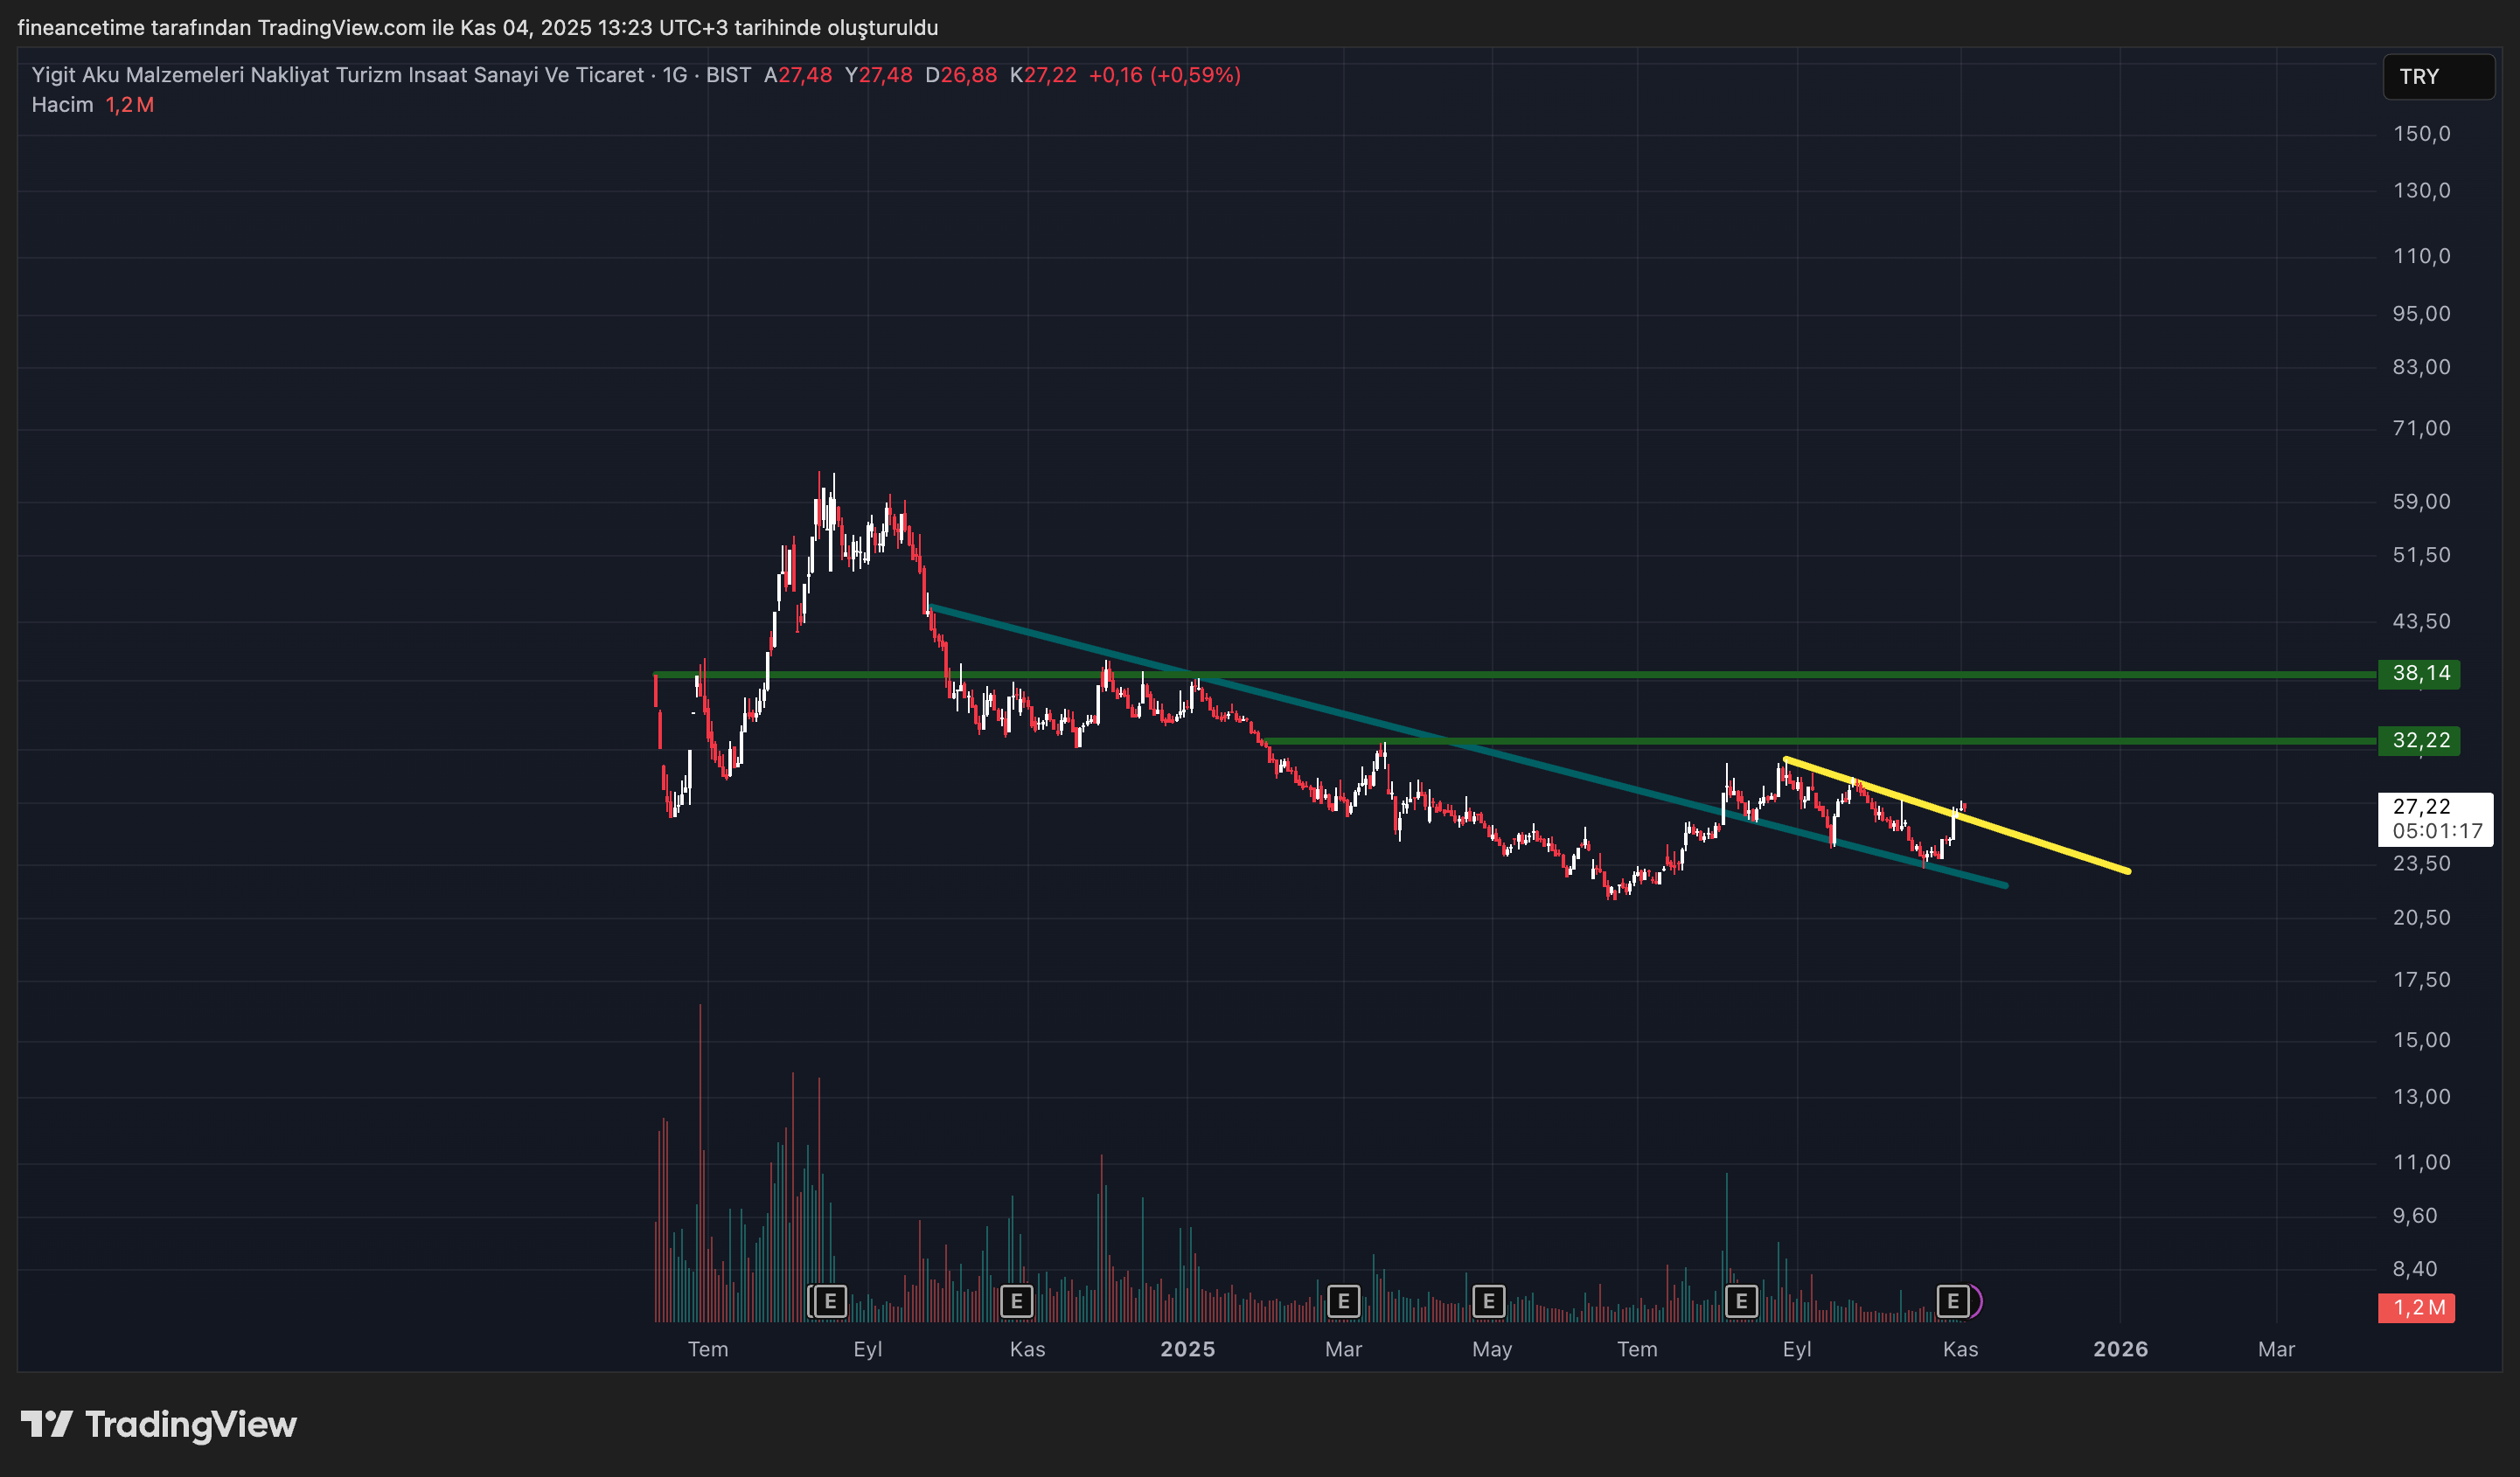The image size is (2520, 1477).
Task: Select the earnings marker between Tem and Eyl 2025
Action: (1741, 1301)
